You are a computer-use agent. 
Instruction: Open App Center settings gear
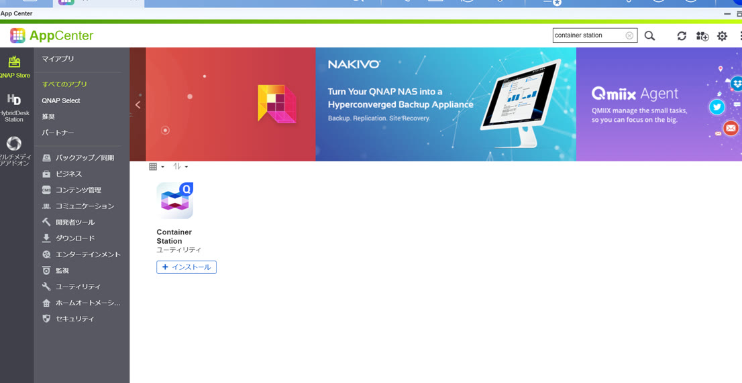[x=722, y=36]
